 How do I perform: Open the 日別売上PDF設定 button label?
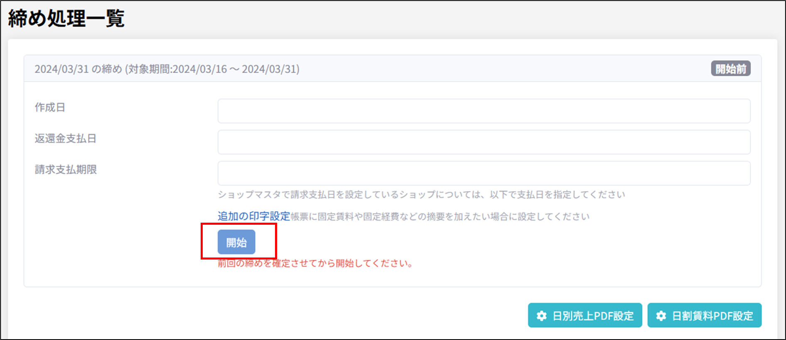click(593, 316)
